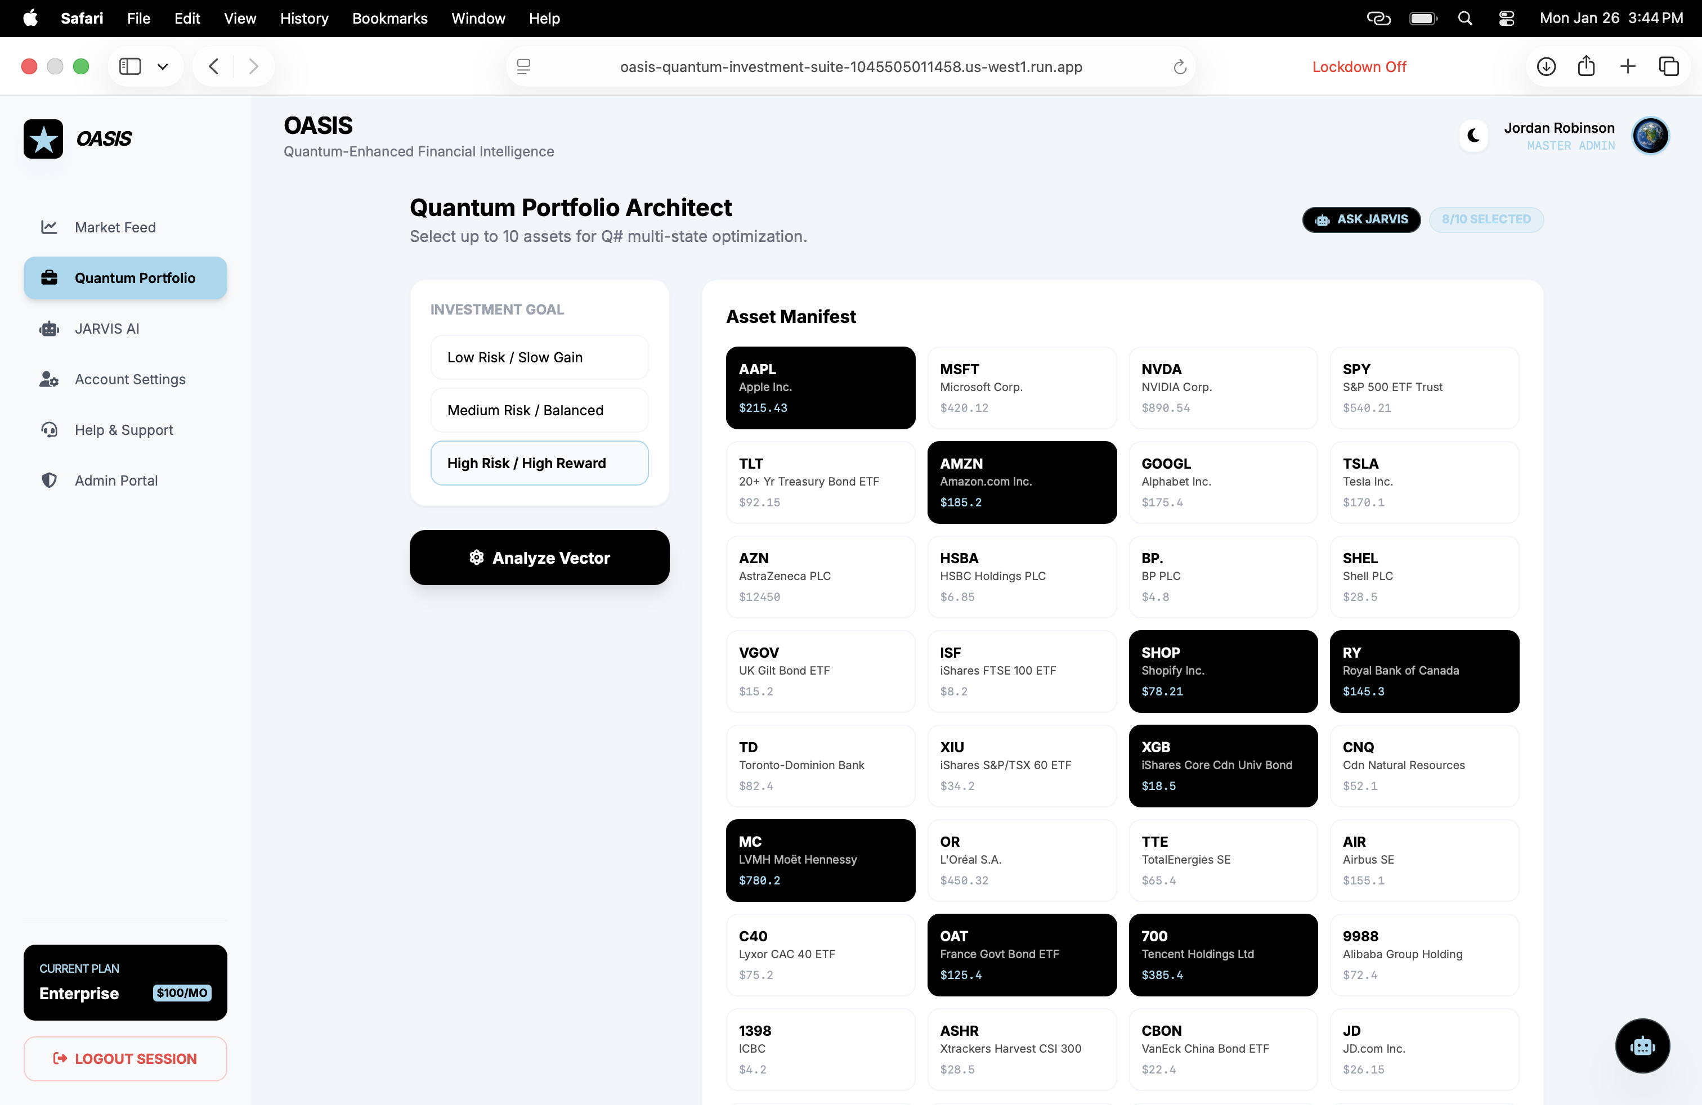Click the Analyze Vector button
This screenshot has width=1702, height=1105.
tap(539, 558)
